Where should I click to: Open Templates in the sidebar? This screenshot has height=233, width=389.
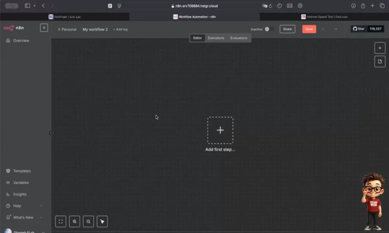tap(22, 171)
